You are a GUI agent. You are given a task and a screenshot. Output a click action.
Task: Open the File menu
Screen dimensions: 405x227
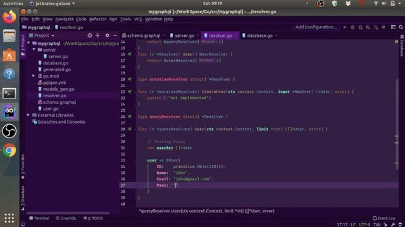coord(25,19)
